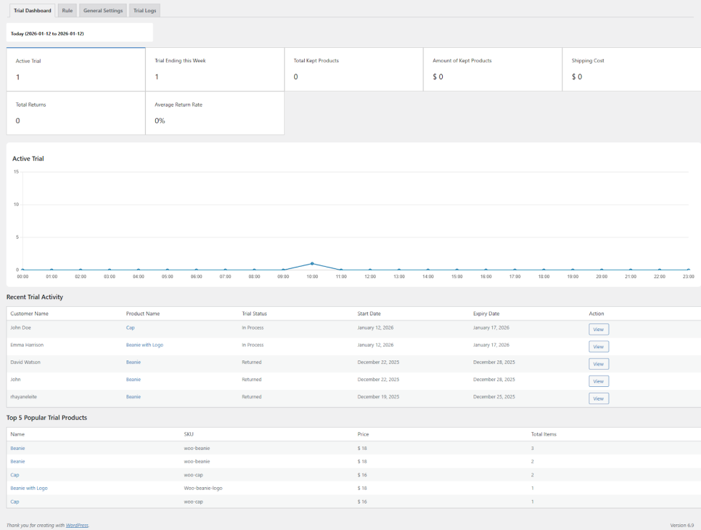Switch to the Rule tab

[x=67, y=11]
